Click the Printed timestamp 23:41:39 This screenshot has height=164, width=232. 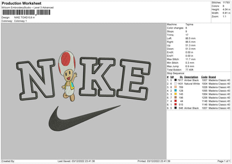[x=165, y=161]
